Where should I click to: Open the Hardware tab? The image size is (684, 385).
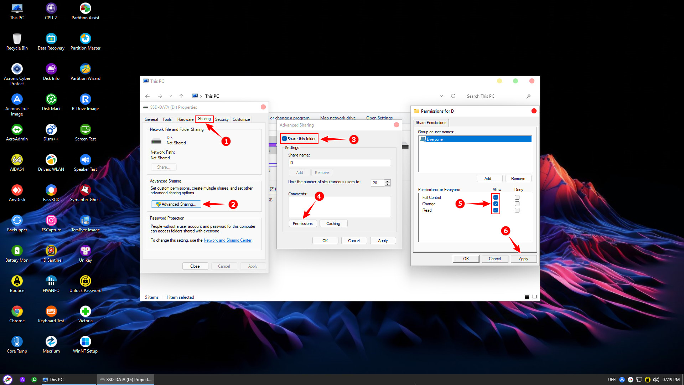click(185, 119)
